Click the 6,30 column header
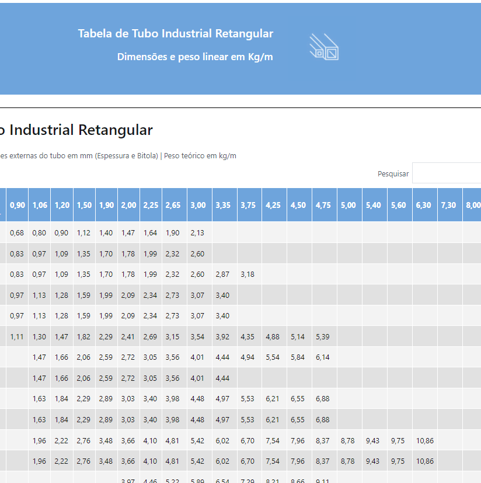481x483 pixels. [424, 205]
